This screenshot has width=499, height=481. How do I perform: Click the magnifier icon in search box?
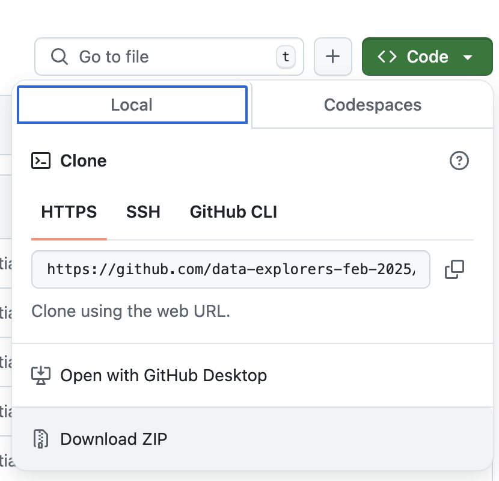59,57
